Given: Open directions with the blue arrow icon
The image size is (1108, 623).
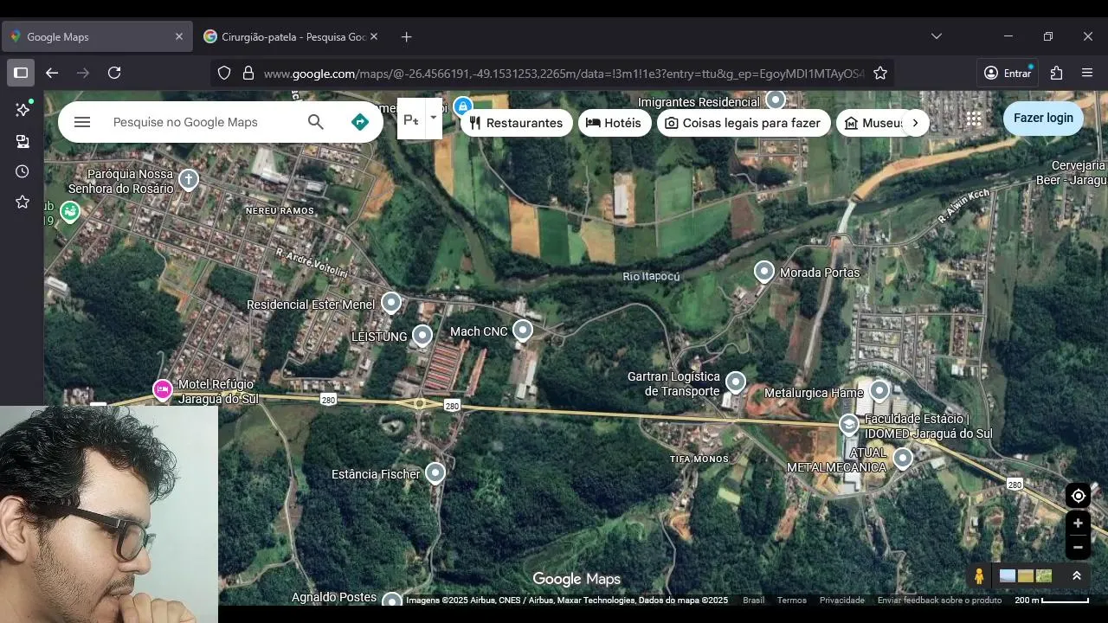Looking at the screenshot, I should pyautogui.click(x=360, y=122).
